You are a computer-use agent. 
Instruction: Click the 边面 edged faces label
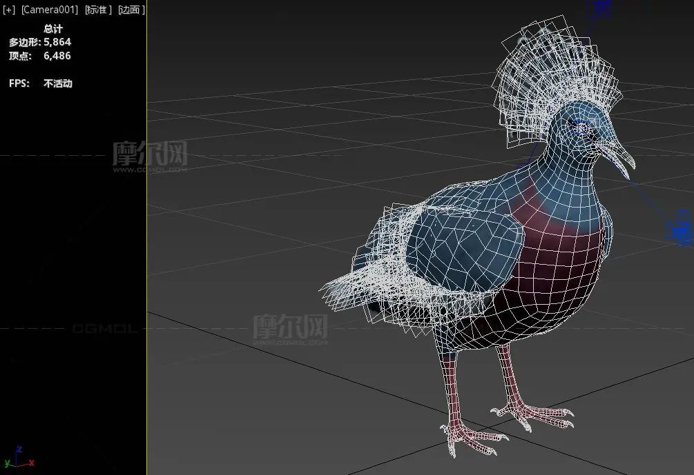tap(131, 10)
